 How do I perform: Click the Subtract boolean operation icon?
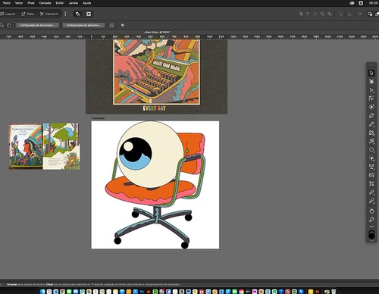(309, 14)
